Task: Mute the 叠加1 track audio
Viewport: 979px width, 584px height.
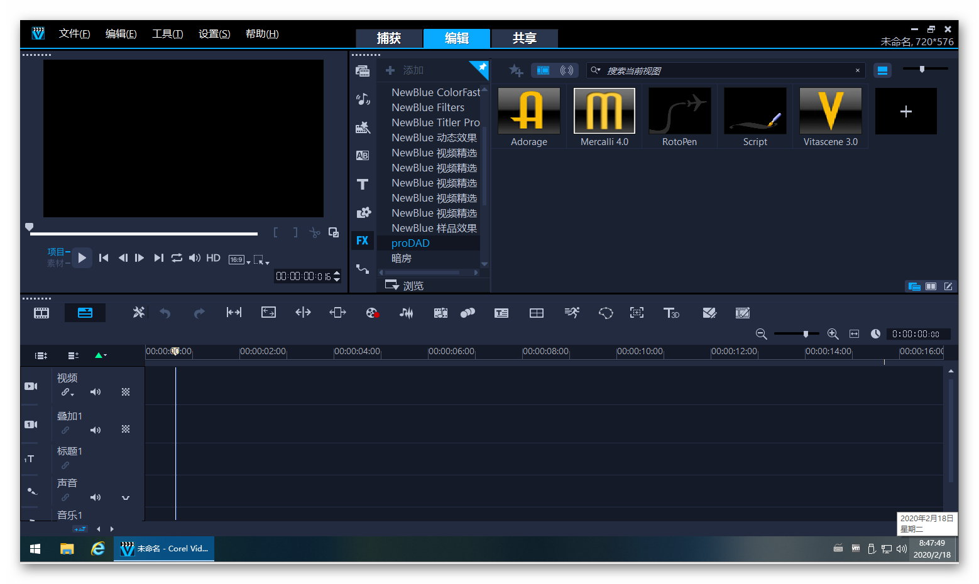Action: tap(96, 430)
